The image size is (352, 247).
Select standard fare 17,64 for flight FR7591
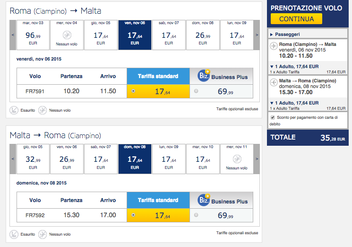point(134,91)
